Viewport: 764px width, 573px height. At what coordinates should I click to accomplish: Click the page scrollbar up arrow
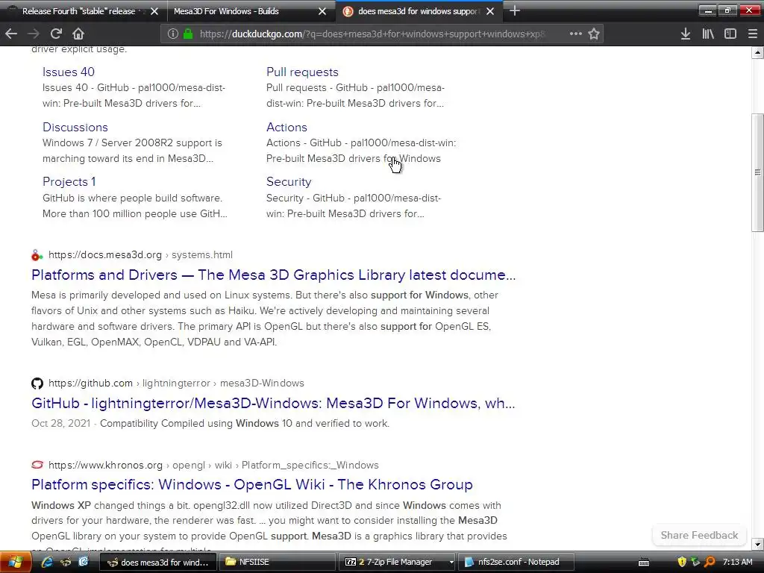(x=757, y=52)
